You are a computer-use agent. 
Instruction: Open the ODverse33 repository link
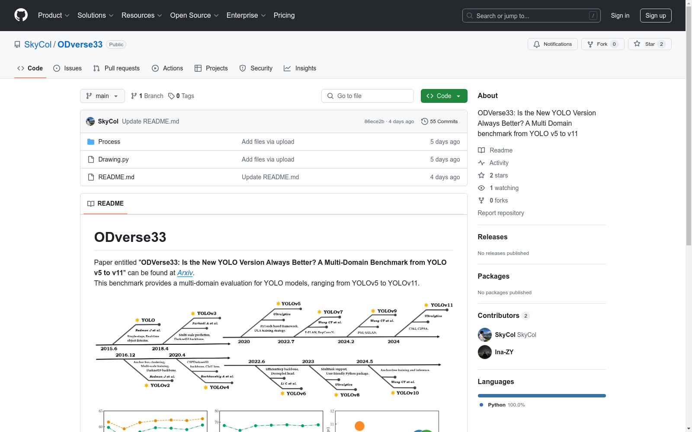tap(80, 44)
